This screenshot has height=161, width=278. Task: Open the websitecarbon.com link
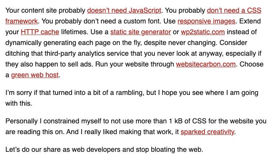coord(206,64)
